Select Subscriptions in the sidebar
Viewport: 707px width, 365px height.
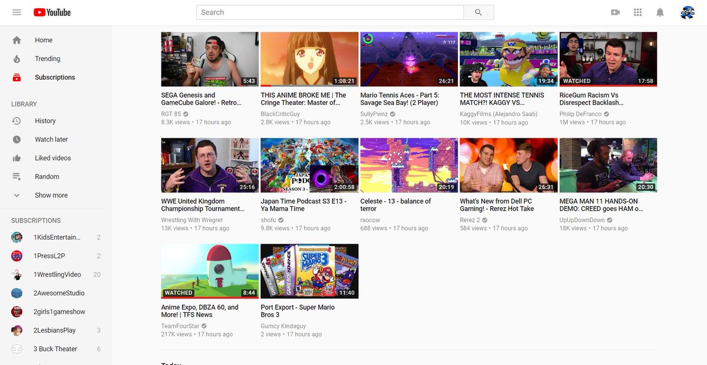click(56, 77)
